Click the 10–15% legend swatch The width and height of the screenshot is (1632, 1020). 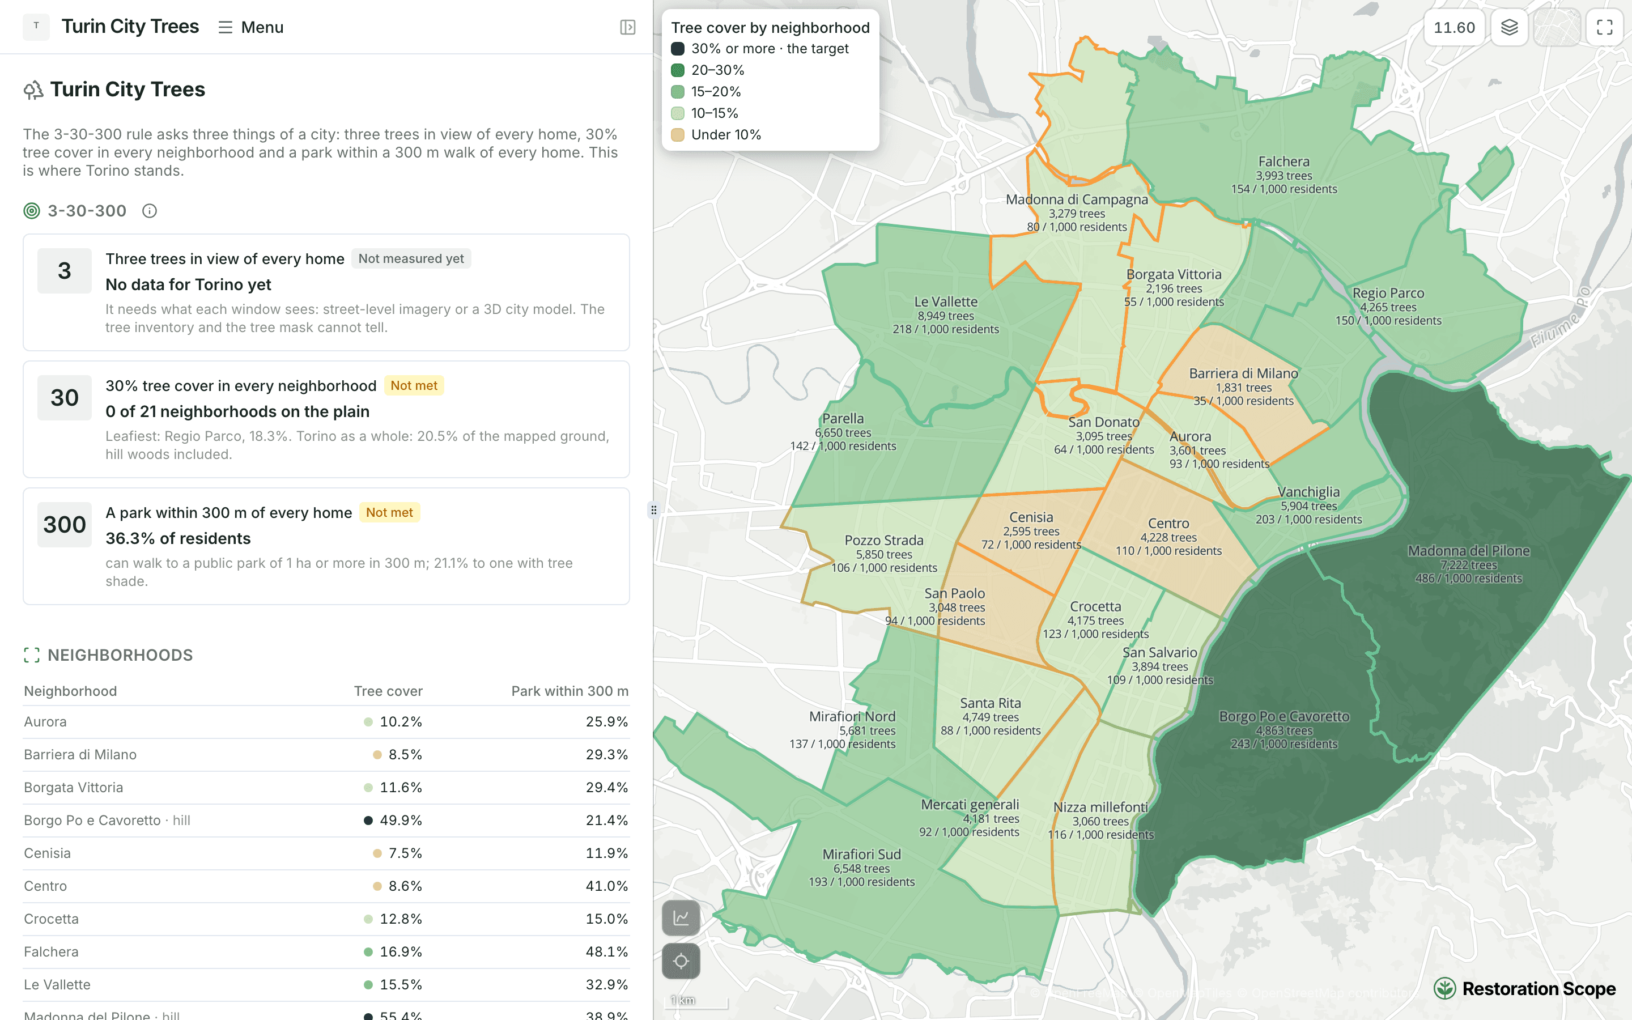point(678,113)
